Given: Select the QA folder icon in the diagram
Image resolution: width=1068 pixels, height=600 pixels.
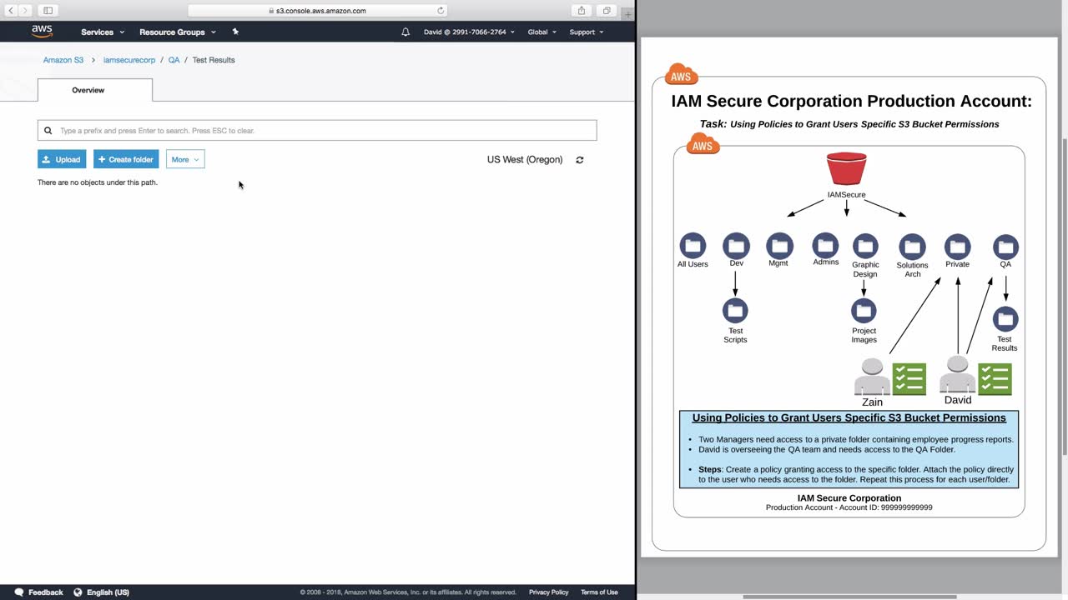Looking at the screenshot, I should click(x=1005, y=246).
